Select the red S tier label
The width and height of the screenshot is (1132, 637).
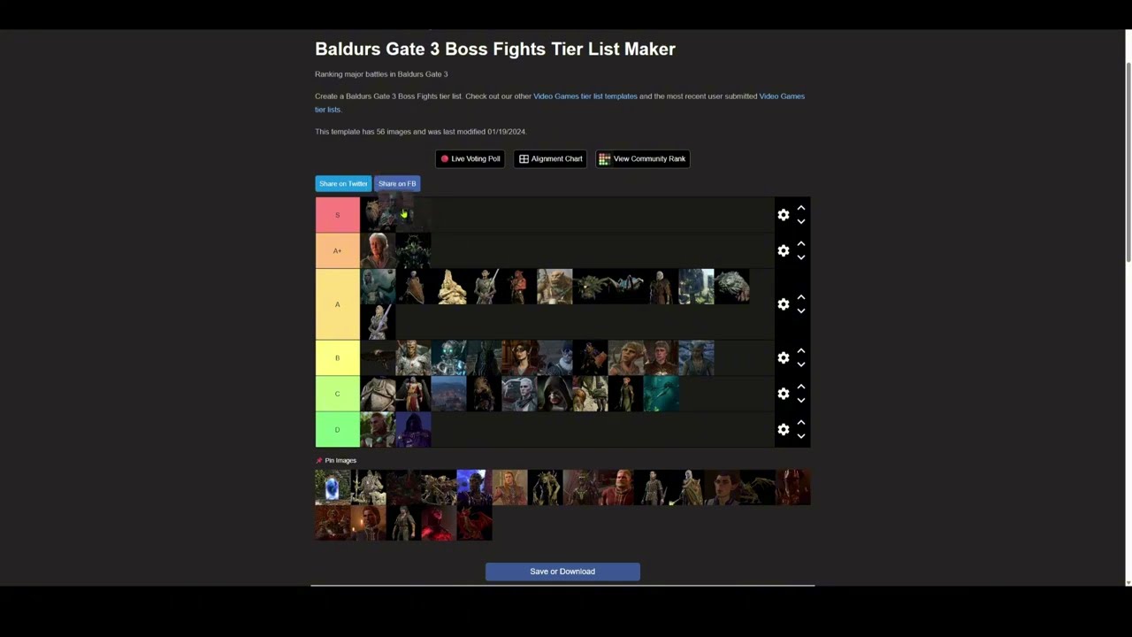click(338, 215)
